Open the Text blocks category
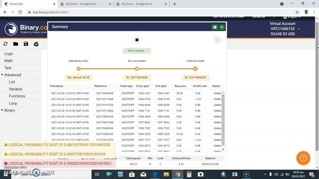This screenshot has height=179, width=319. click(x=8, y=68)
